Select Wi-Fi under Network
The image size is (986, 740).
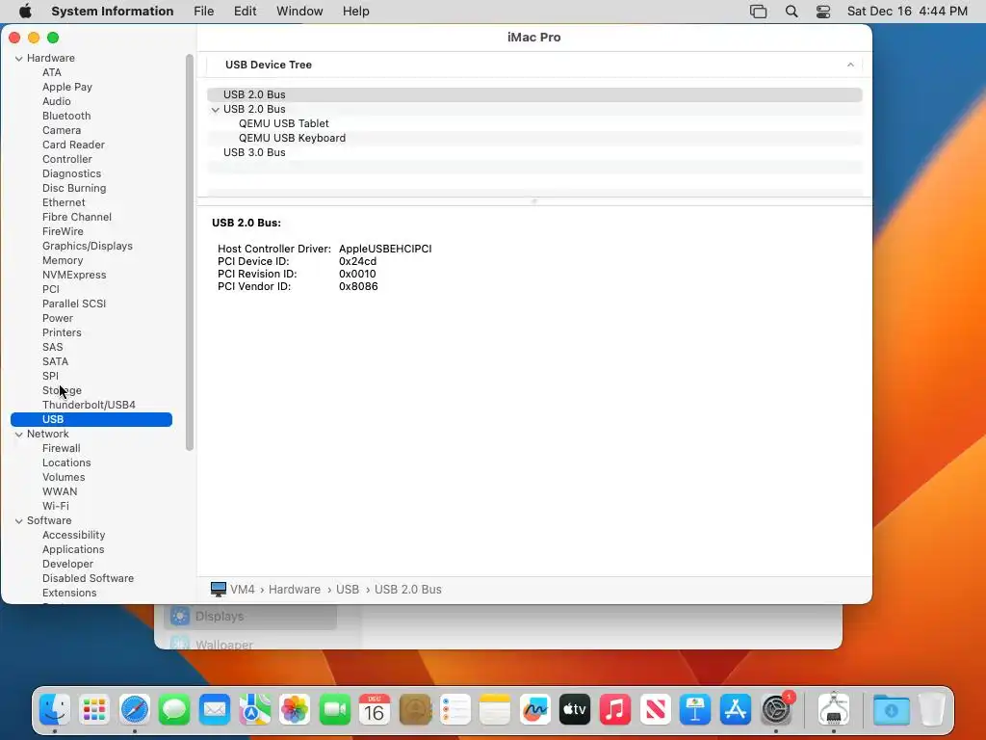(55, 507)
